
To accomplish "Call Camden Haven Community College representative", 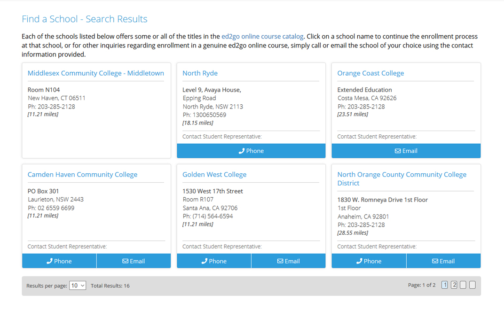I will pyautogui.click(x=59, y=261).
